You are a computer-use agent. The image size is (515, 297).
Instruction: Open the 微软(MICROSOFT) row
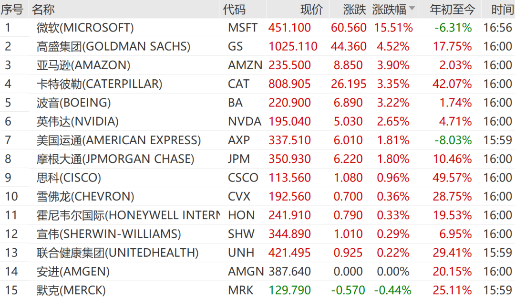coord(257,28)
